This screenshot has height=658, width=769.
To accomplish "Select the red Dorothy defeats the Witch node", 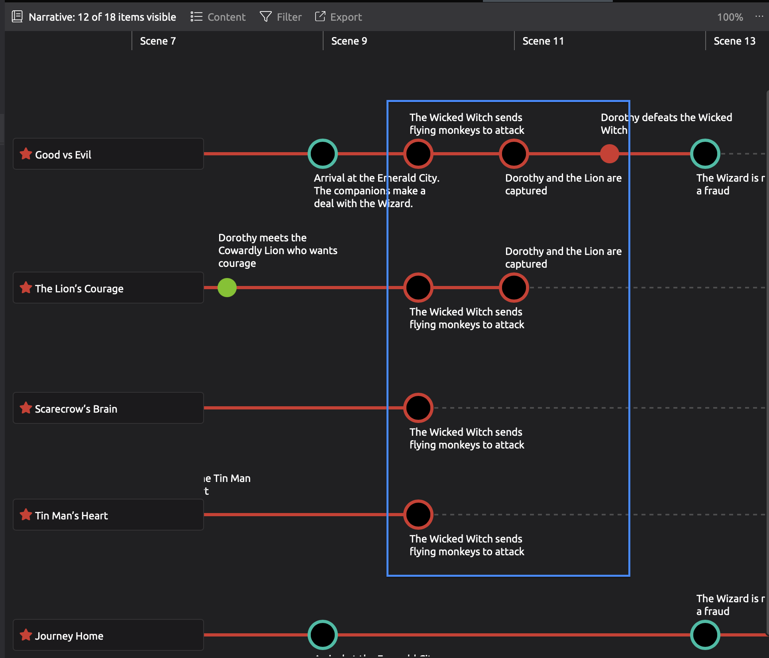I will pyautogui.click(x=610, y=154).
